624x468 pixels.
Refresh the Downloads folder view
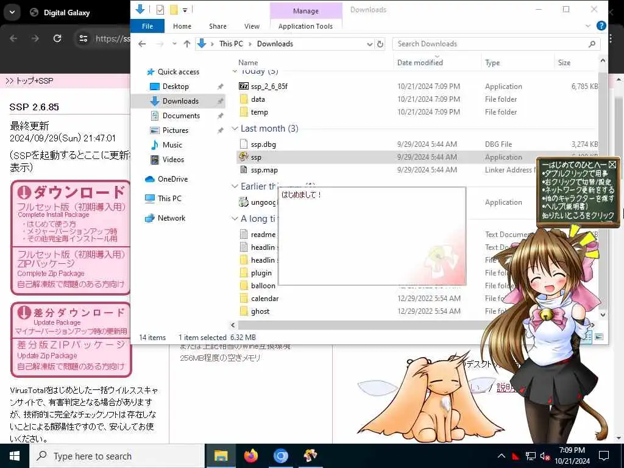[380, 44]
